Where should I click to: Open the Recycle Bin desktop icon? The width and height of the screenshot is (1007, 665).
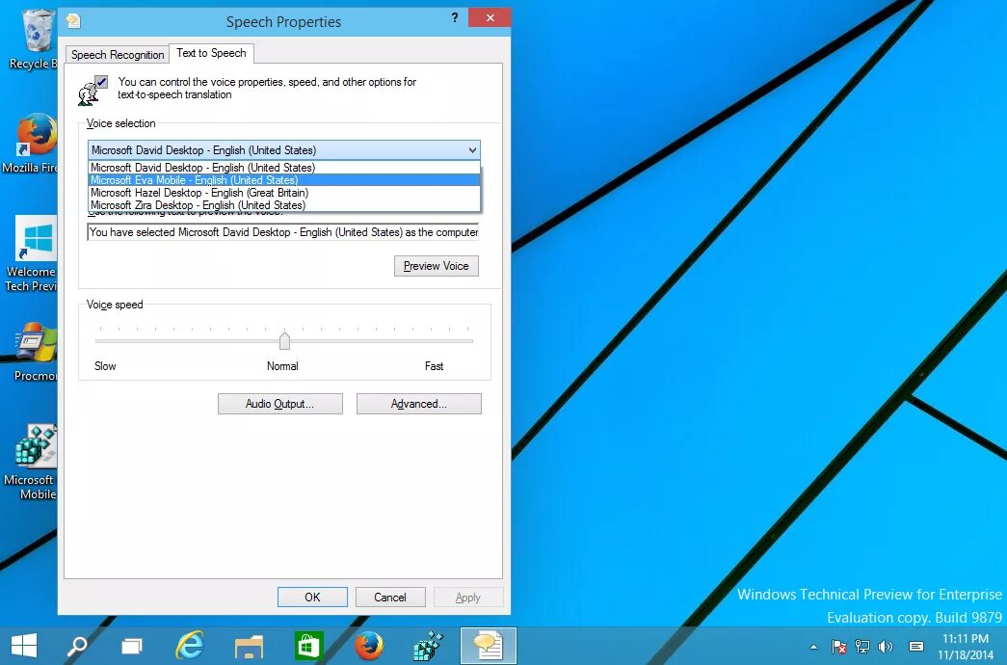click(x=34, y=39)
